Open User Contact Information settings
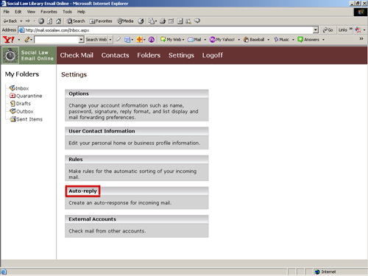The height and width of the screenshot is (276, 368). click(102, 131)
